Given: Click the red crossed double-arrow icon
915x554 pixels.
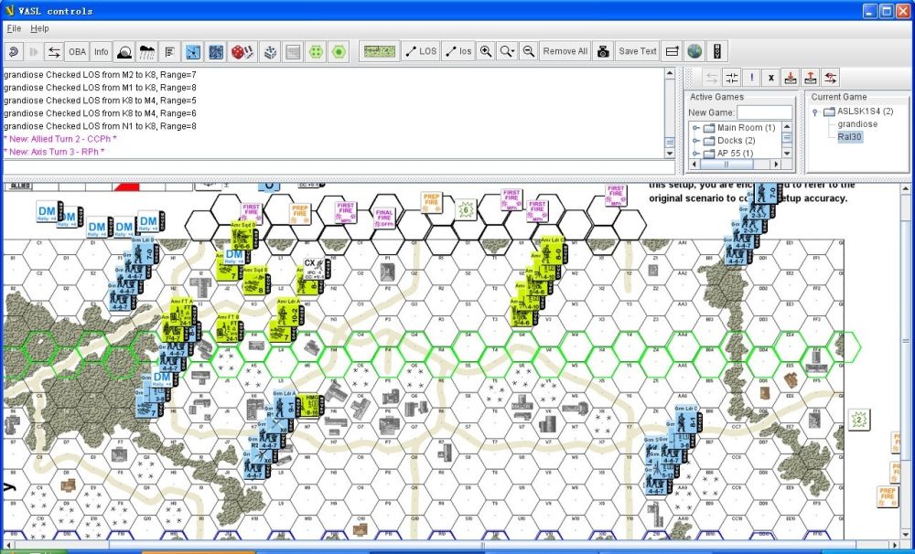Looking at the screenshot, I should 830,78.
